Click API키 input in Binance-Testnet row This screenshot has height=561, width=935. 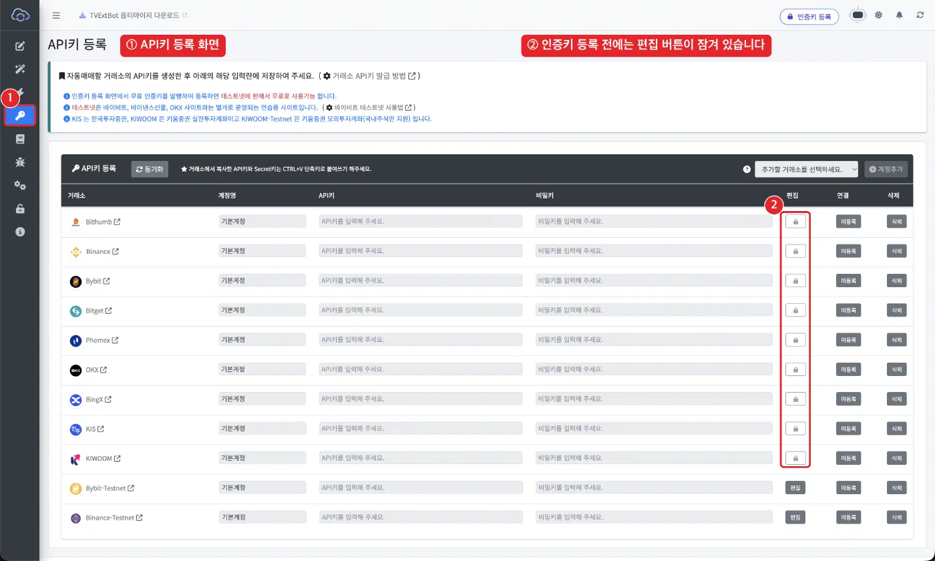420,518
